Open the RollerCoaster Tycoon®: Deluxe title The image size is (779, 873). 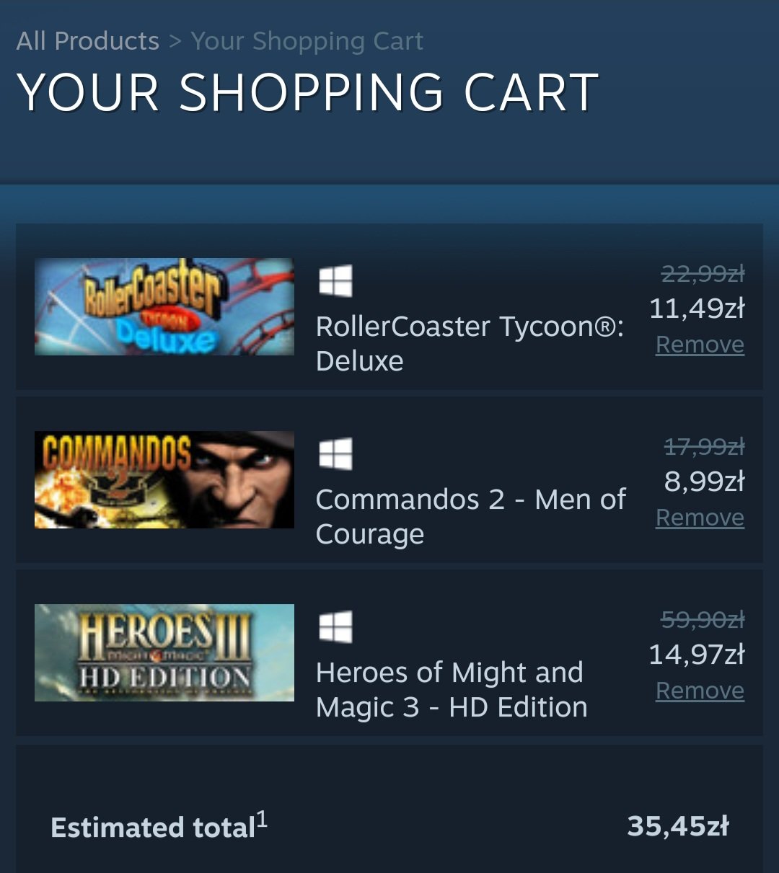click(x=470, y=343)
